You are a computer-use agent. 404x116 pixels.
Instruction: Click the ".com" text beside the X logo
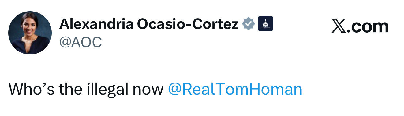(x=369, y=27)
